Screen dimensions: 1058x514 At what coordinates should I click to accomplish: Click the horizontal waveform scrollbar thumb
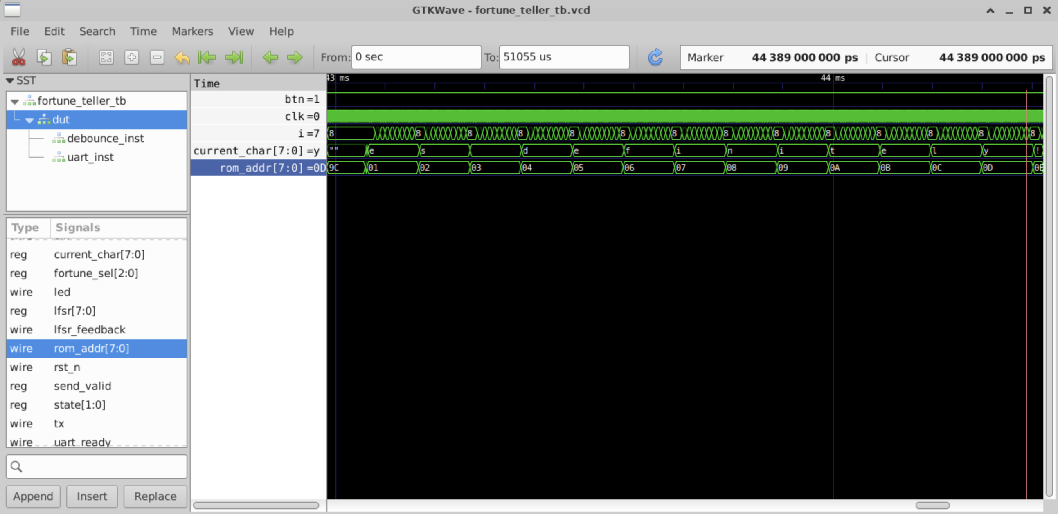pos(932,505)
